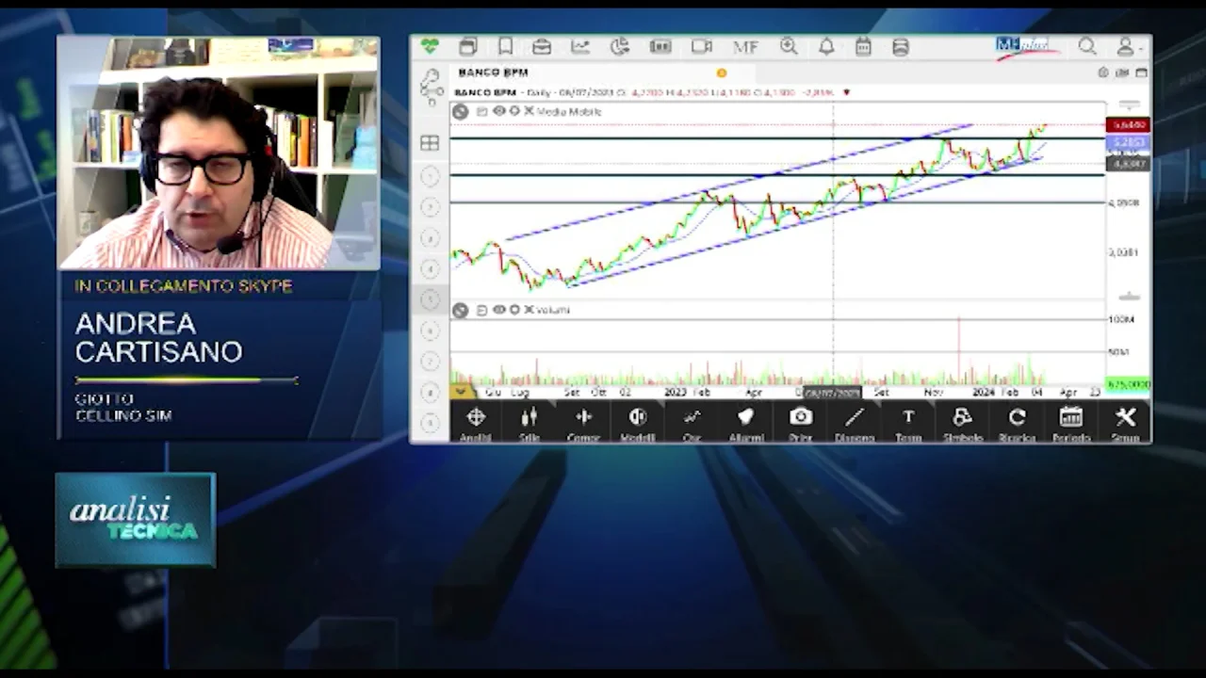Click the Print camera button
The image size is (1206, 678).
tap(801, 423)
